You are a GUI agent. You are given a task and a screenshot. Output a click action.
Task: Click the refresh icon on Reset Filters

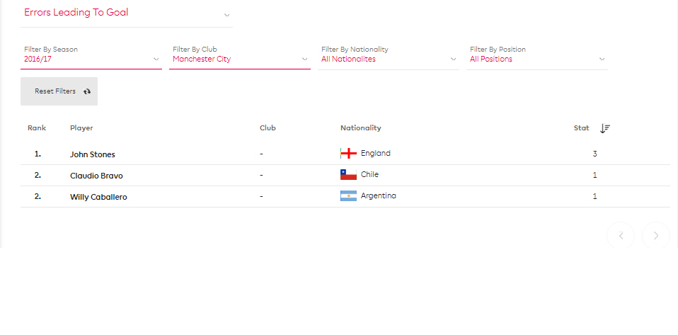pos(87,91)
